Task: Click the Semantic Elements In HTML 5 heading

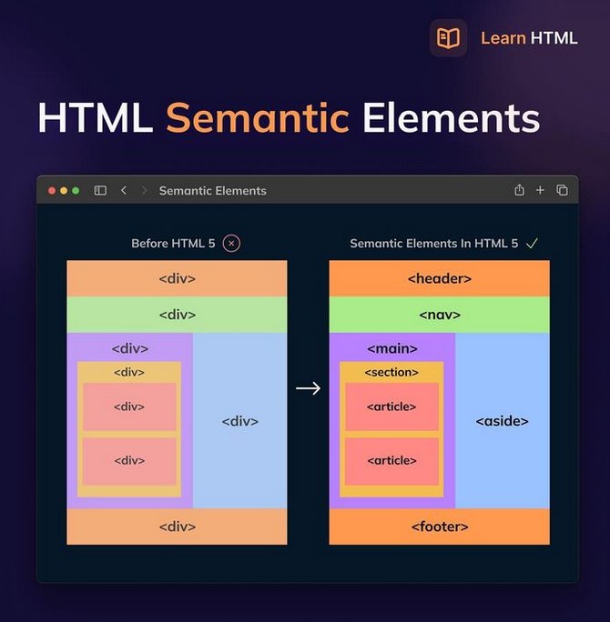Action: click(433, 243)
